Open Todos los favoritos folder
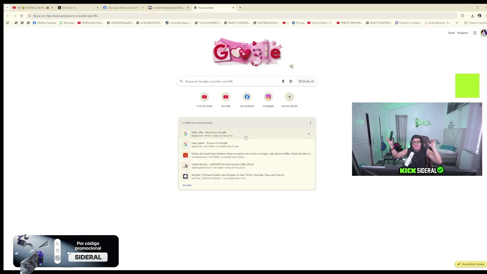Image resolution: width=487 pixels, height=274 pixels. pos(475,23)
